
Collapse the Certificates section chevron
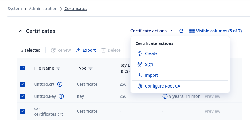pyautogui.click(x=20, y=31)
